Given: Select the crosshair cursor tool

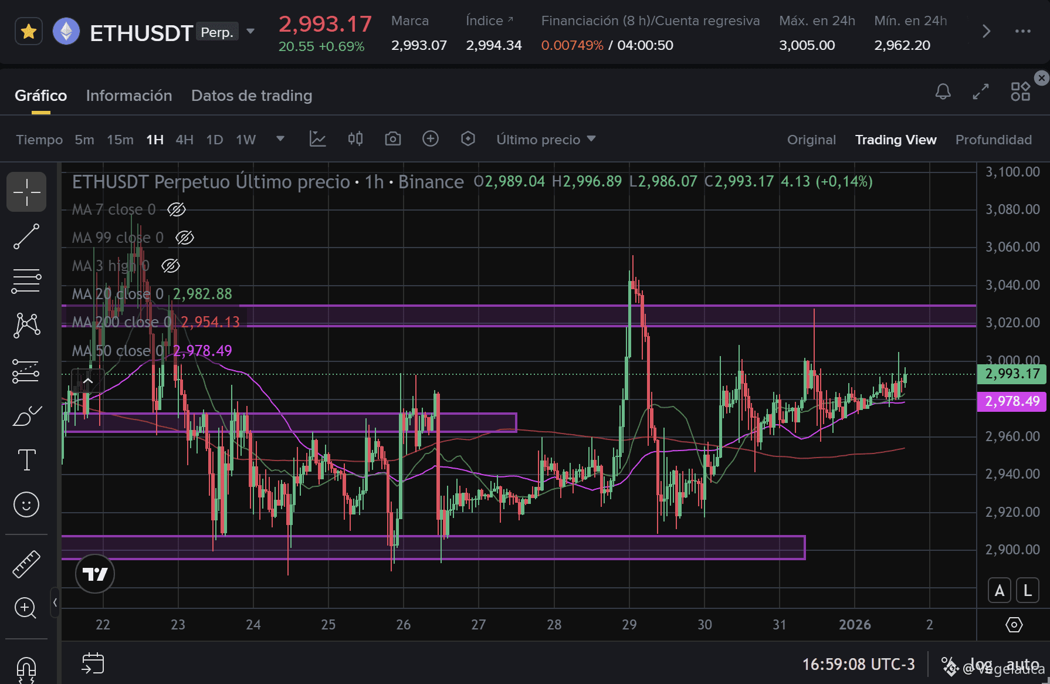Looking at the screenshot, I should (x=26, y=192).
